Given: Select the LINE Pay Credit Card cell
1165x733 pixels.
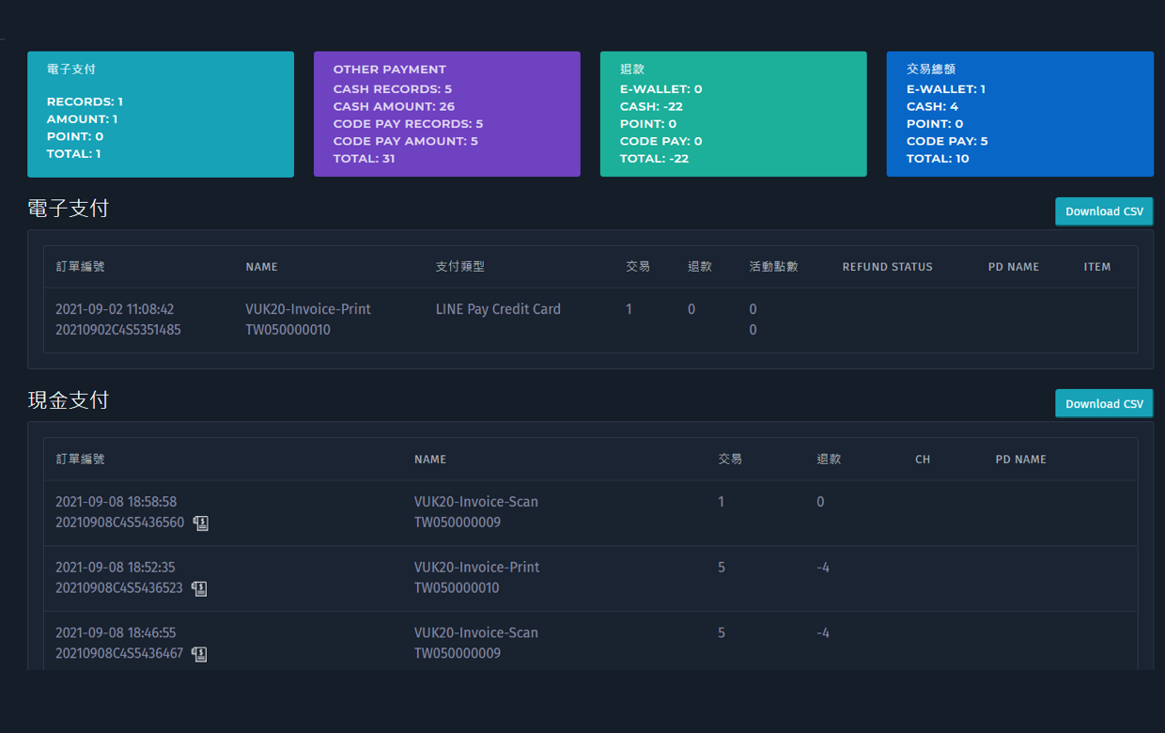Looking at the screenshot, I should 498,309.
